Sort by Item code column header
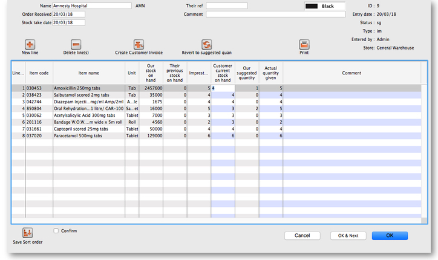Image resolution: width=438 pixels, height=260 pixels. tap(39, 73)
